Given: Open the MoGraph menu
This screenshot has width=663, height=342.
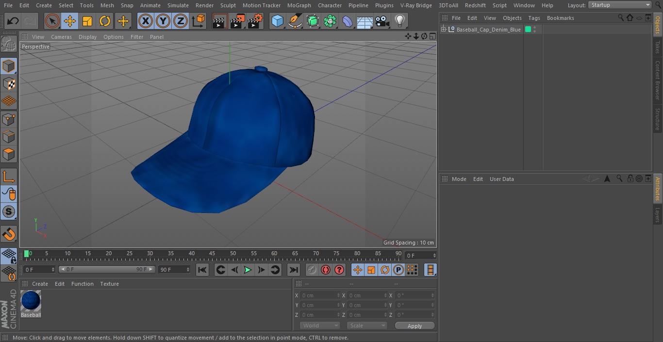Looking at the screenshot, I should click(x=299, y=5).
